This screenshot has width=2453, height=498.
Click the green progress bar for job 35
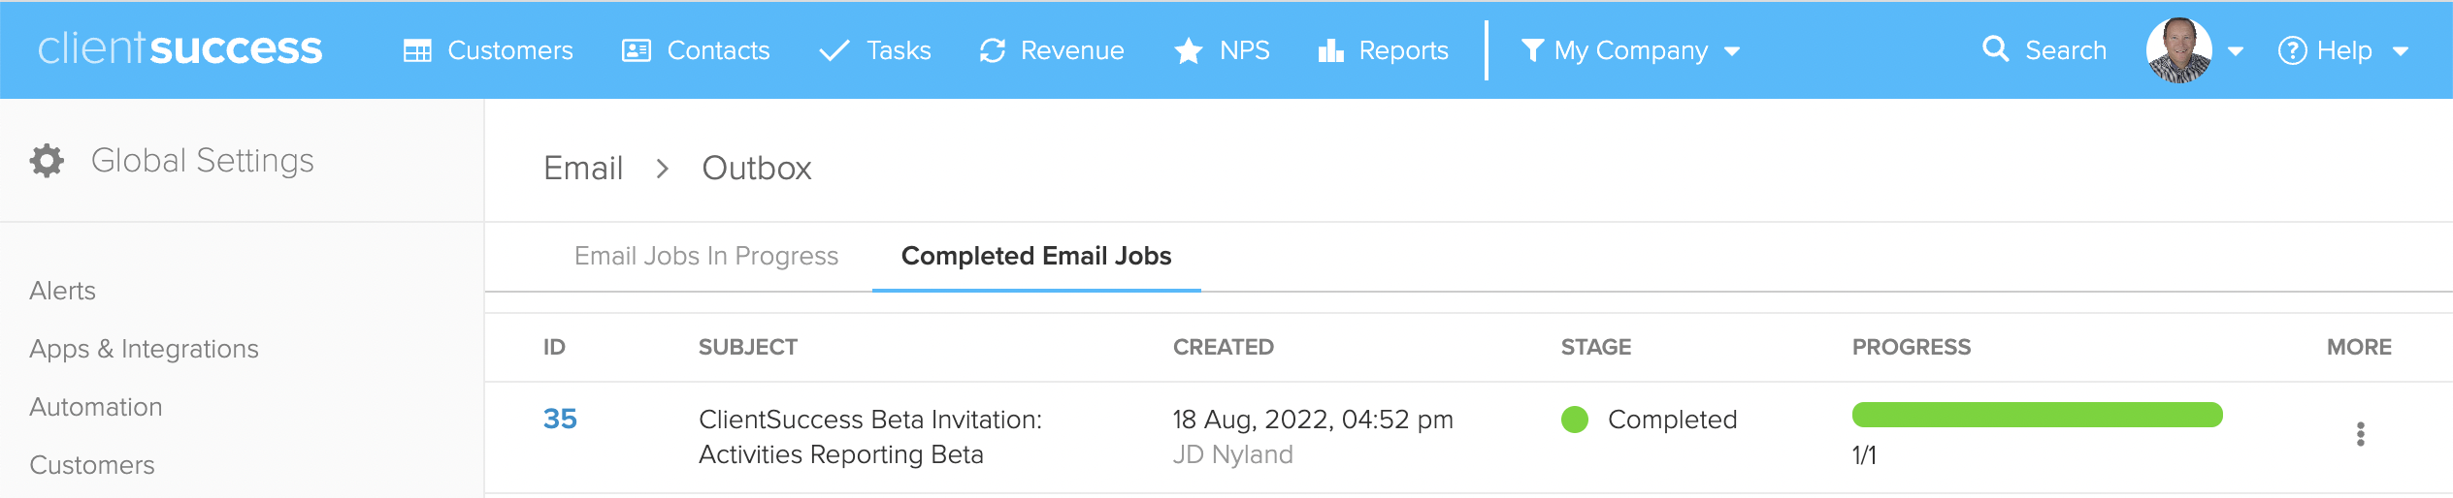pos(2037,415)
